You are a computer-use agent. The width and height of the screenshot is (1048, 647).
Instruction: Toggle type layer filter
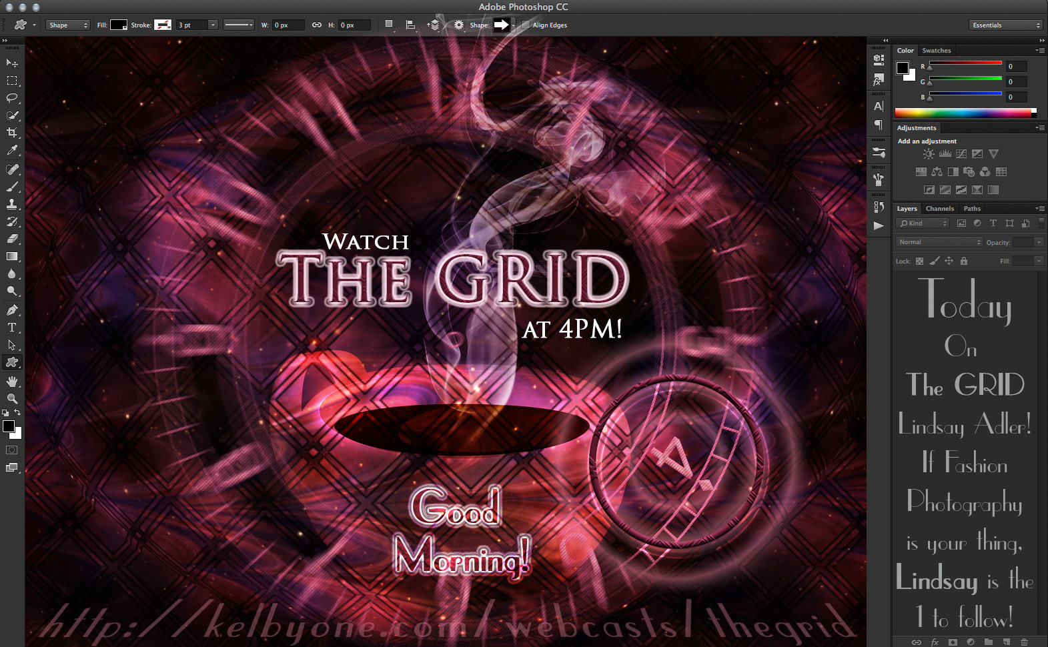(993, 223)
